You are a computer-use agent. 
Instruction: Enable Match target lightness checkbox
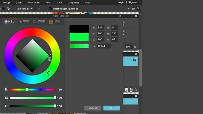50,9
